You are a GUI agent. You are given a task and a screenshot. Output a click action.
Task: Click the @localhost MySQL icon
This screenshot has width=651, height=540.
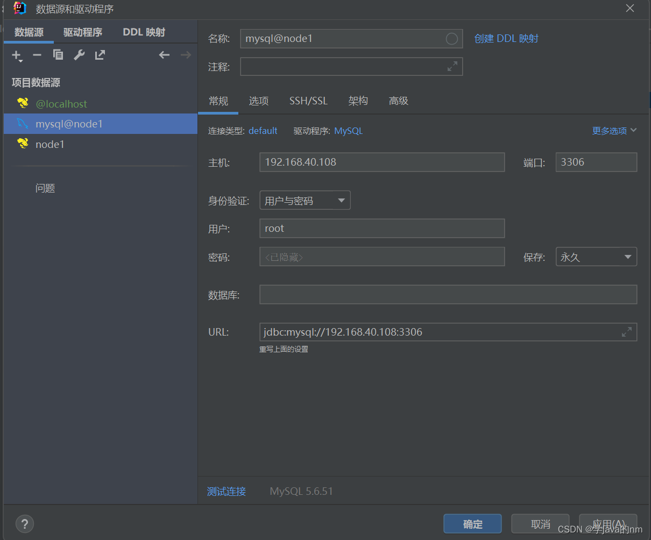(23, 103)
